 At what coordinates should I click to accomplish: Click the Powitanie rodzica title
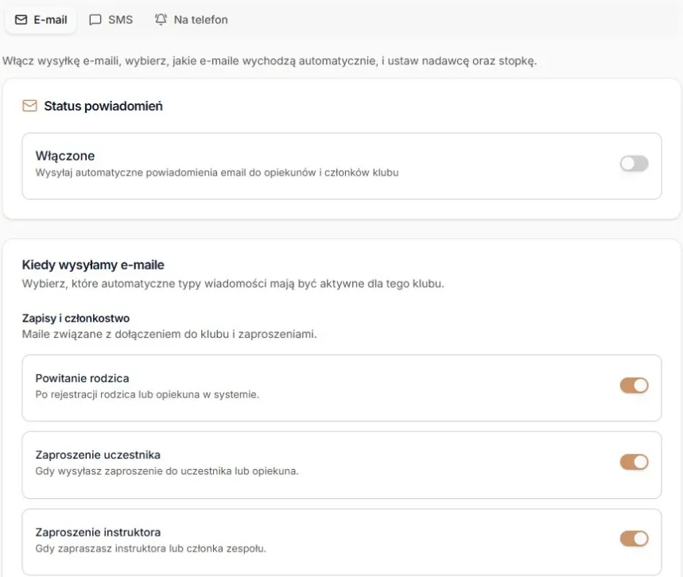pos(83,378)
